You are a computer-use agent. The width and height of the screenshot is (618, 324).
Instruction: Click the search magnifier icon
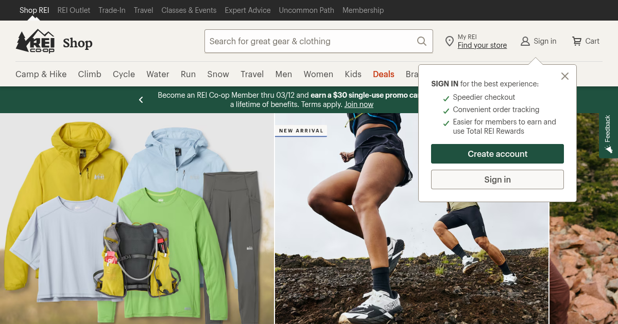422,41
